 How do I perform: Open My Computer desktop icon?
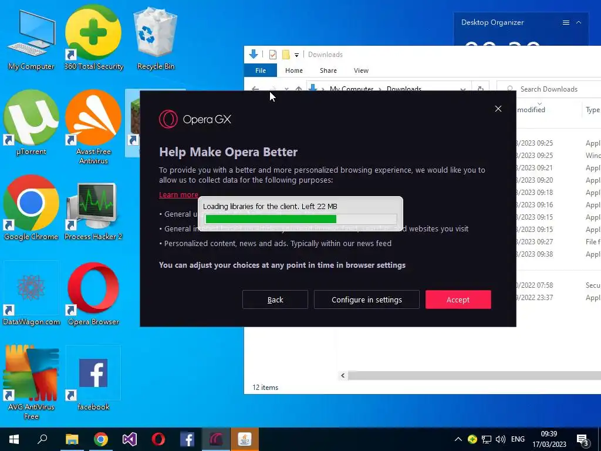[31, 38]
